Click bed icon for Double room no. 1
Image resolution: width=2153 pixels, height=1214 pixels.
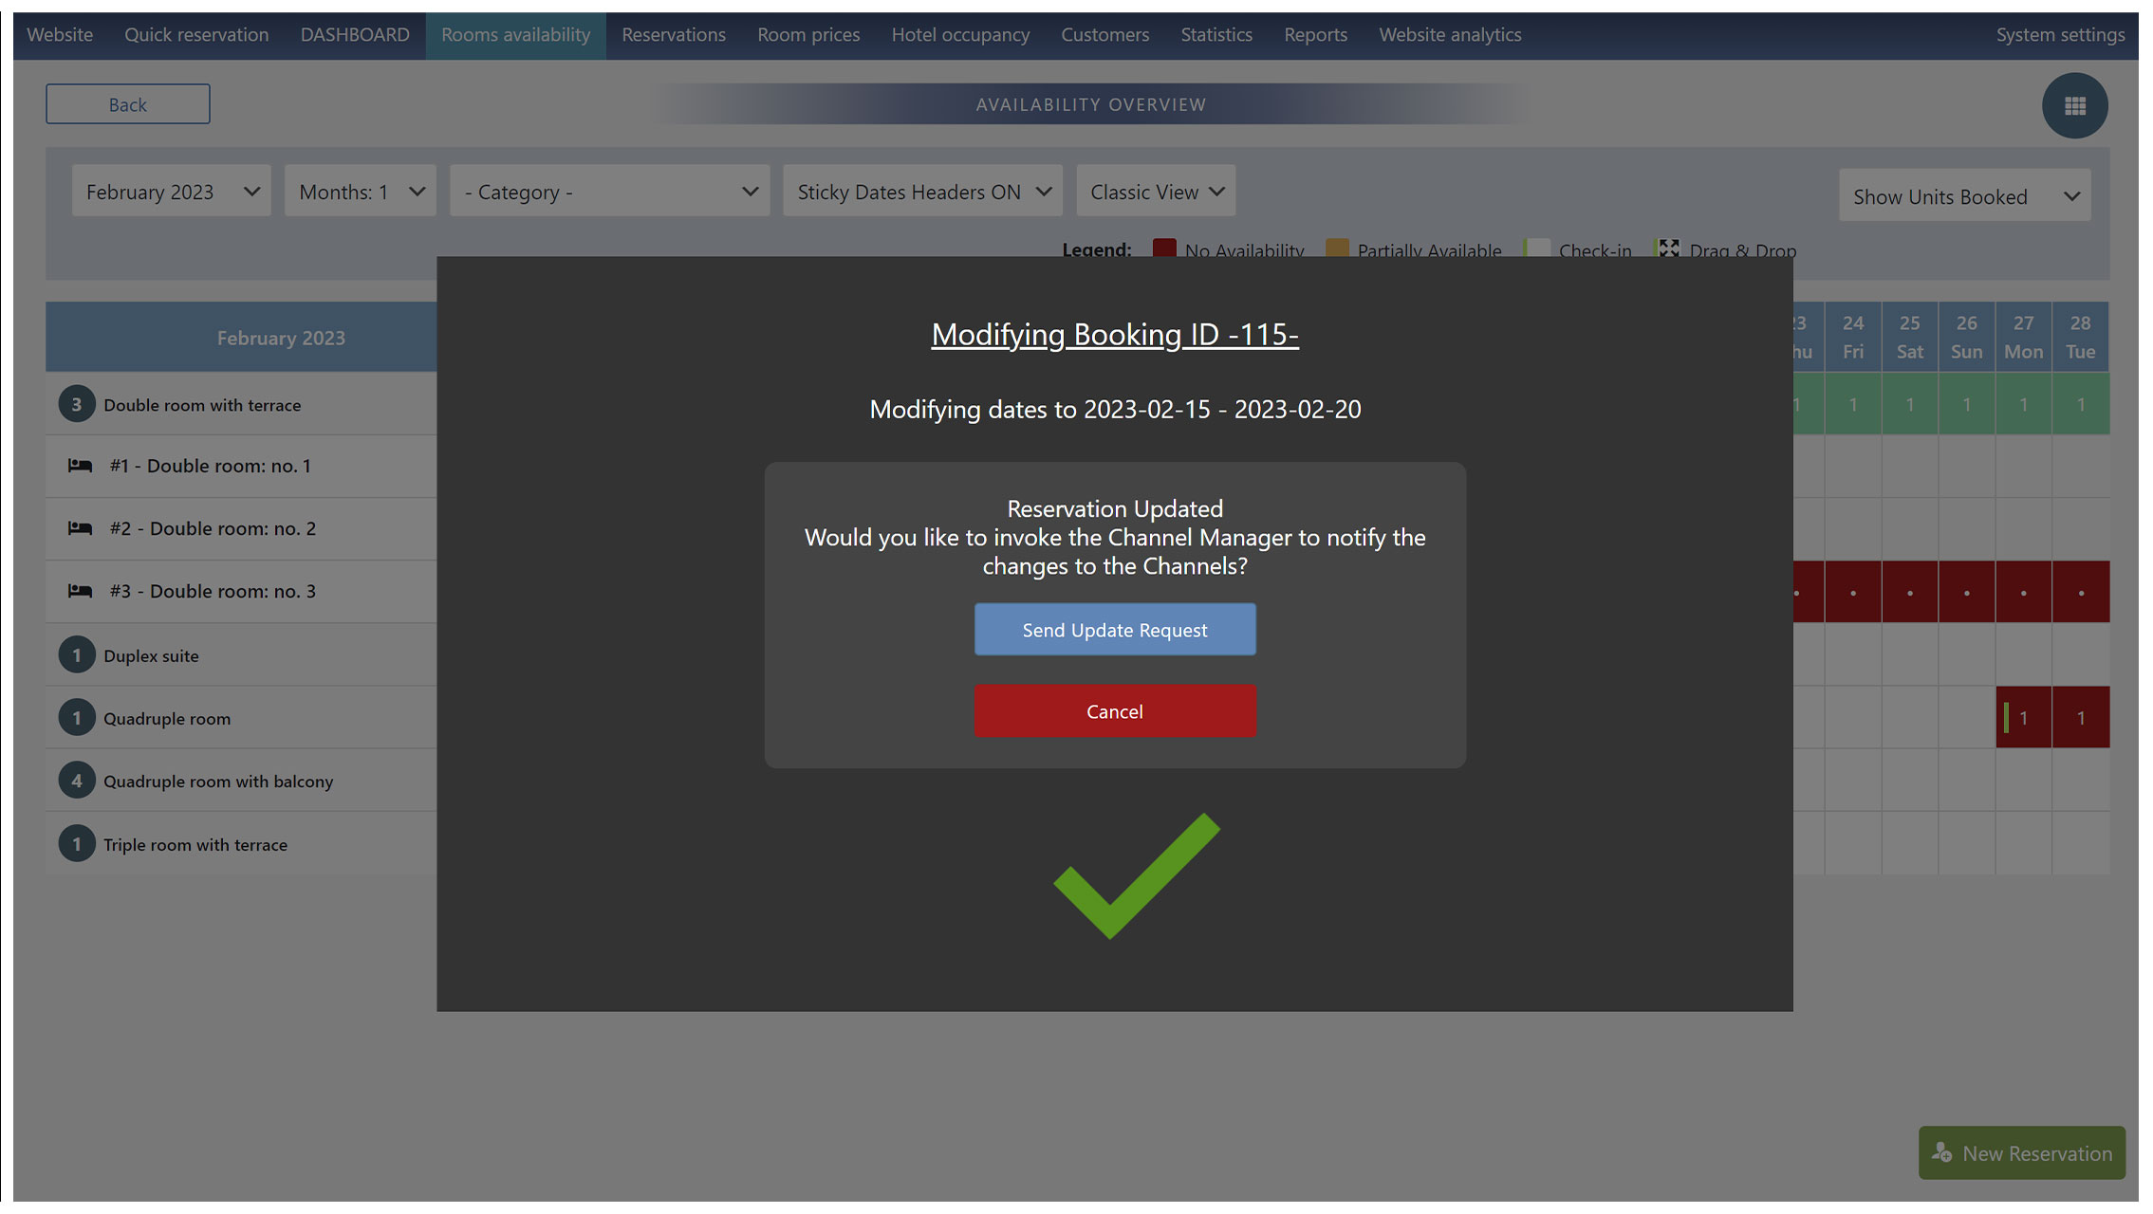[80, 466]
